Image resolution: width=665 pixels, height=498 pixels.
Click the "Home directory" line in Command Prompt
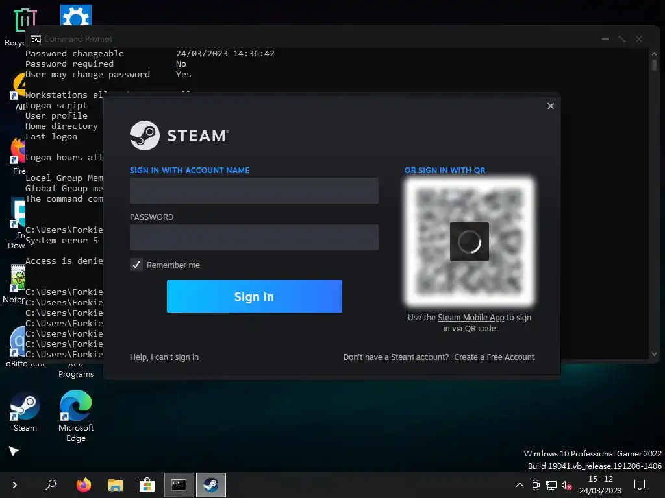point(62,126)
